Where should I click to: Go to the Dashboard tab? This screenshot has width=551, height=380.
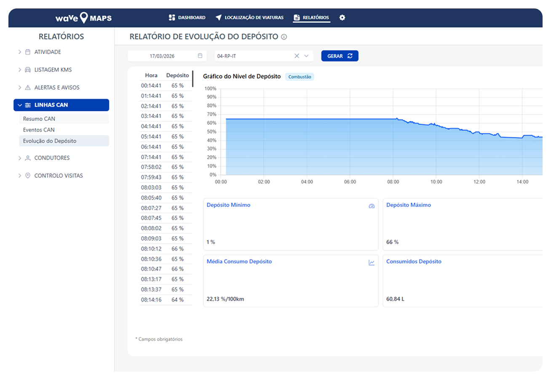pyautogui.click(x=187, y=18)
